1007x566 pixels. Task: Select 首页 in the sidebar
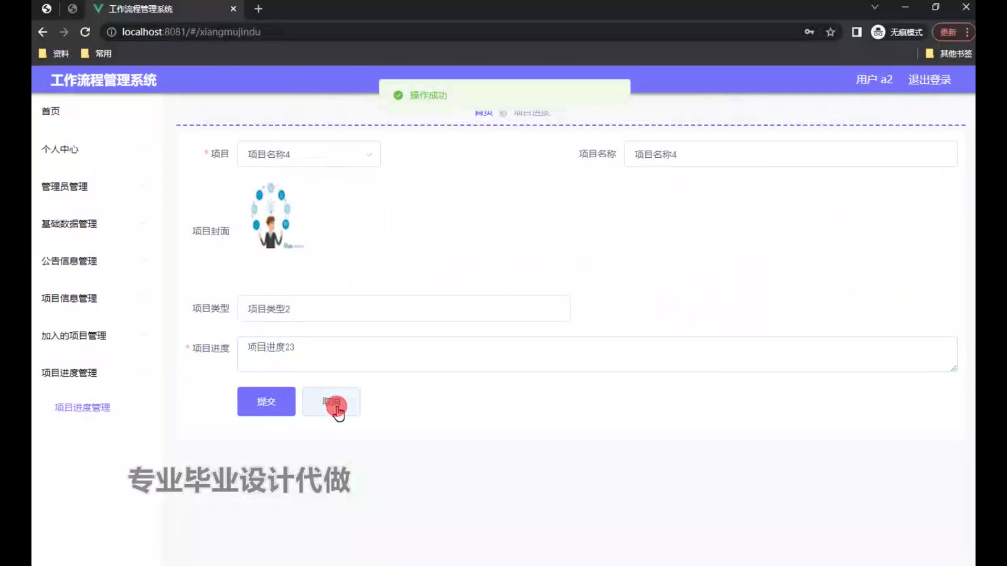(x=51, y=111)
